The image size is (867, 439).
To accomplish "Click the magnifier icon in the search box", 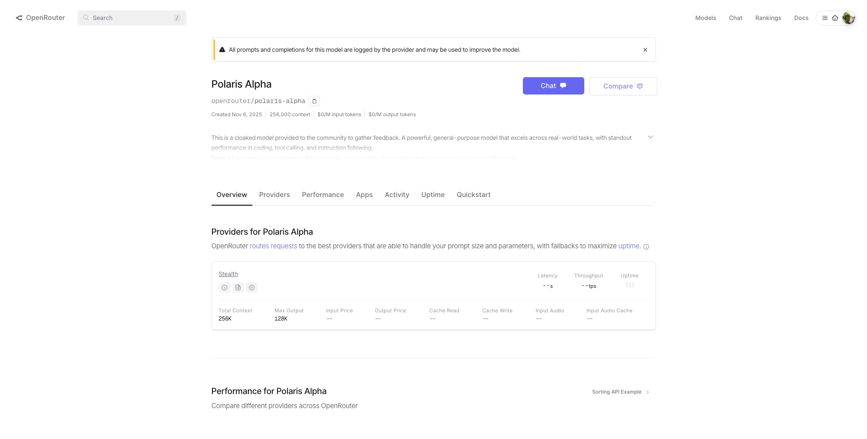I will coord(86,18).
